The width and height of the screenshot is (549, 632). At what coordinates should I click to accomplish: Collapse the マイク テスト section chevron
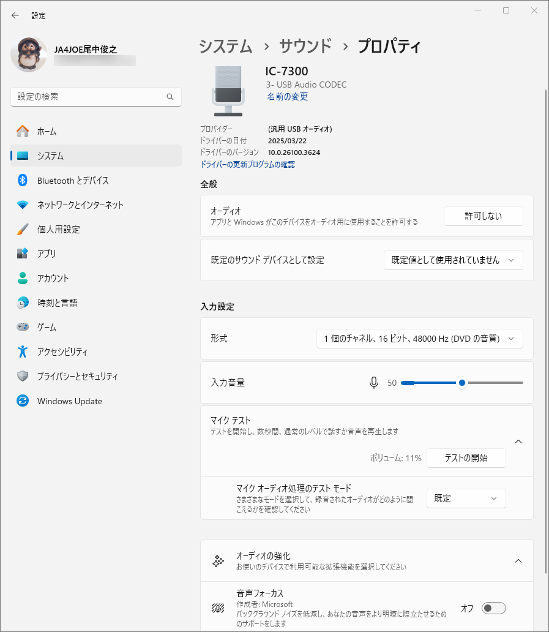pyautogui.click(x=518, y=442)
